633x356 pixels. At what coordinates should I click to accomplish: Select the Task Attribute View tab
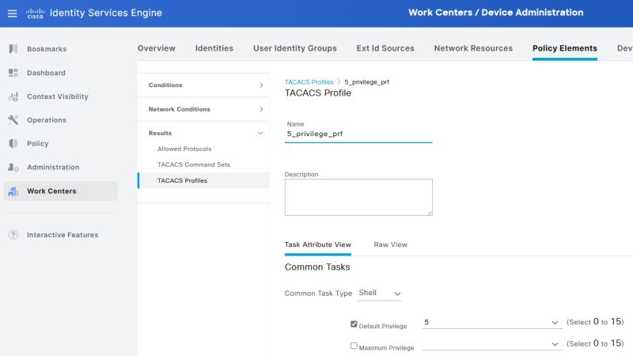[x=318, y=244]
